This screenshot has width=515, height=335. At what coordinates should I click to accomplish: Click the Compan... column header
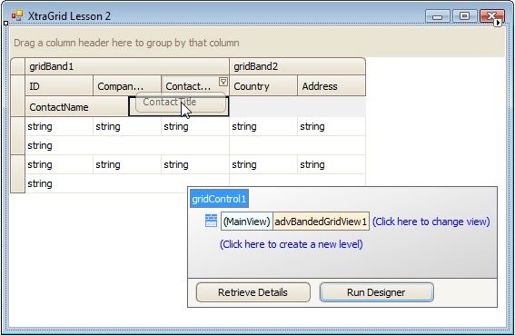(127, 86)
